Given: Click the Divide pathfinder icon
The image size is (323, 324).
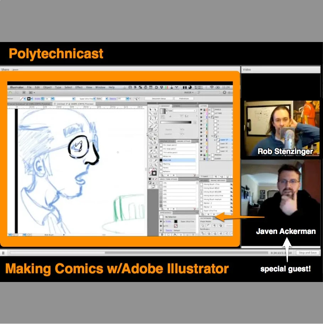Looking at the screenshot, I should (203, 233).
